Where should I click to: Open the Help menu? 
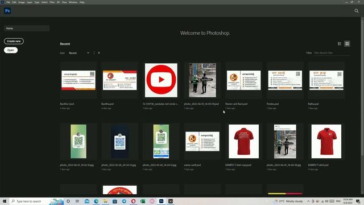[x=82, y=2]
